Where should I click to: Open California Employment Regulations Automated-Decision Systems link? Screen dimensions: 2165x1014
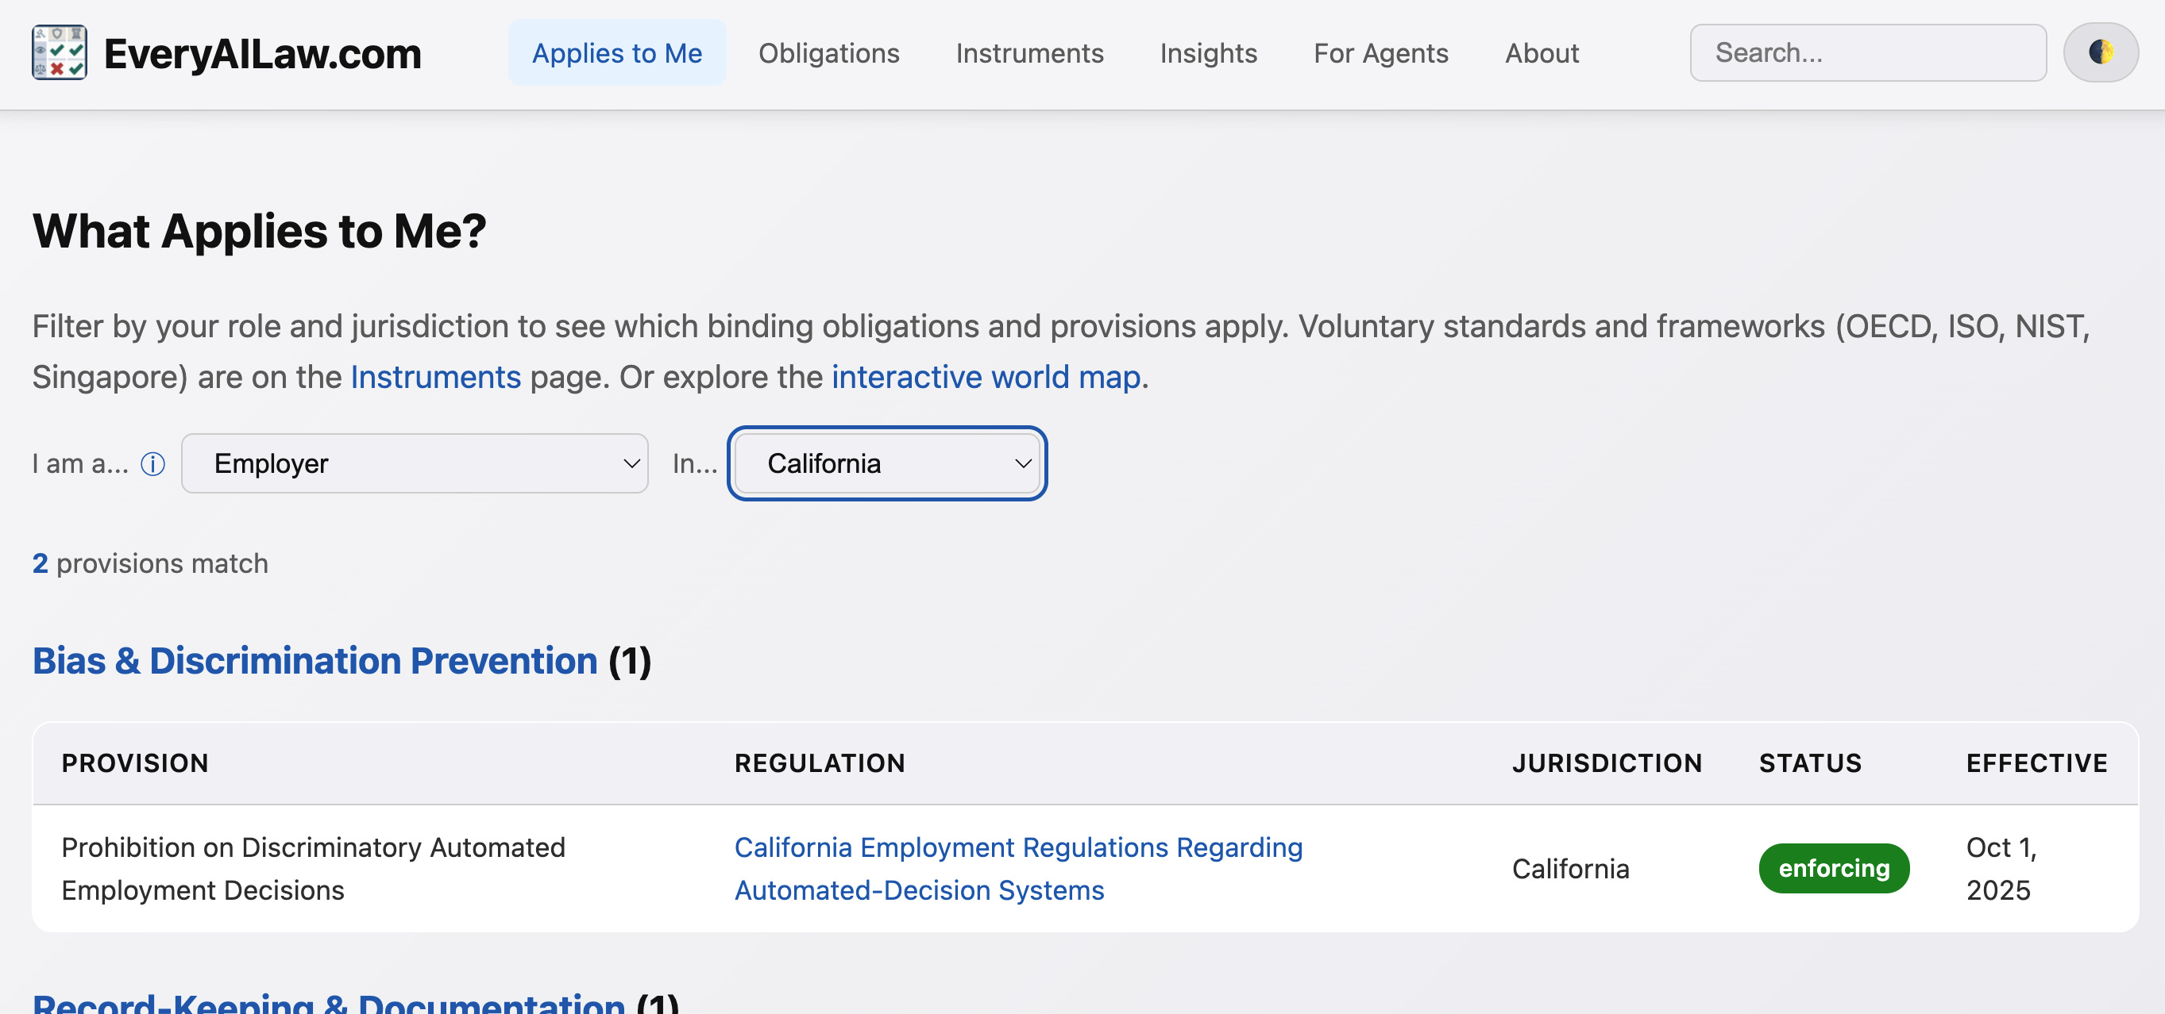coord(1018,869)
